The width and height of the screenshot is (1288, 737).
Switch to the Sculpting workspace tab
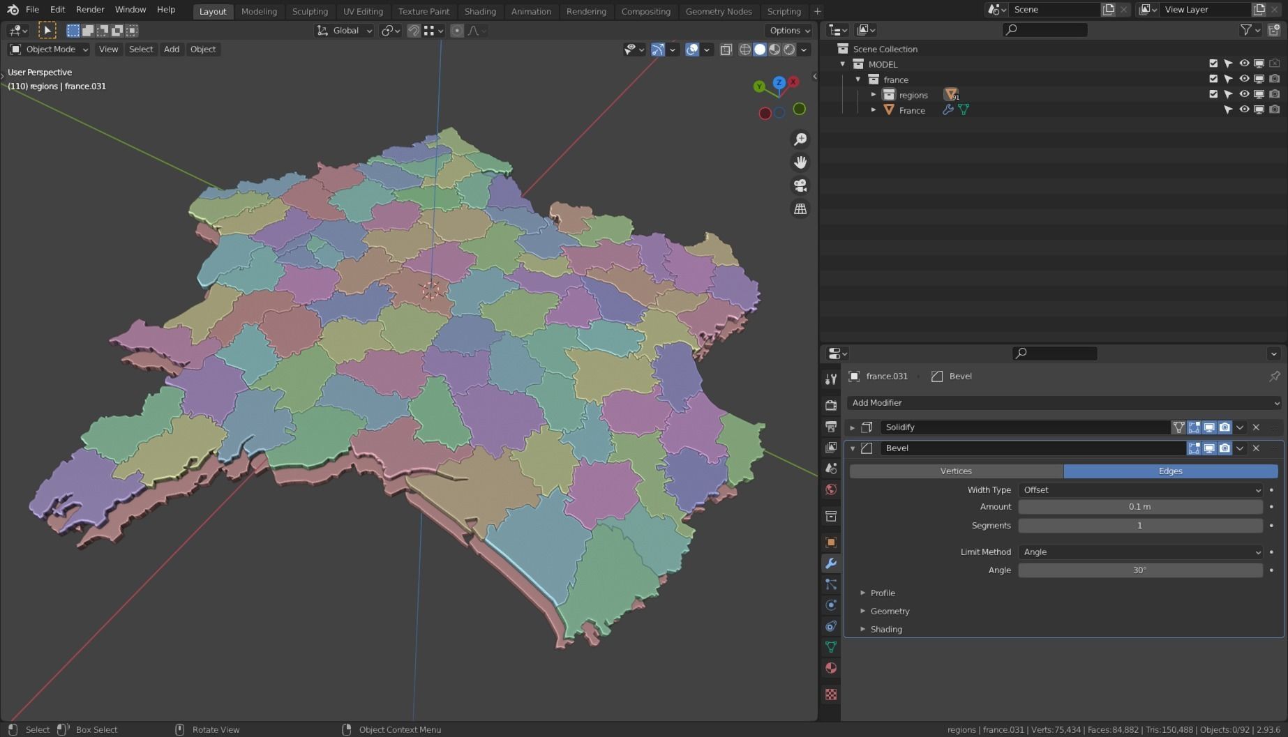click(x=310, y=11)
